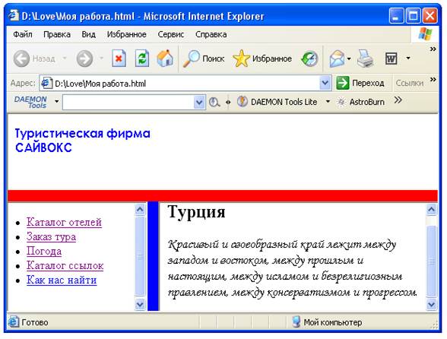Viewport: 447px width, 339px height.
Task: Click the DAEMON Tools logo
Action: click(x=30, y=102)
